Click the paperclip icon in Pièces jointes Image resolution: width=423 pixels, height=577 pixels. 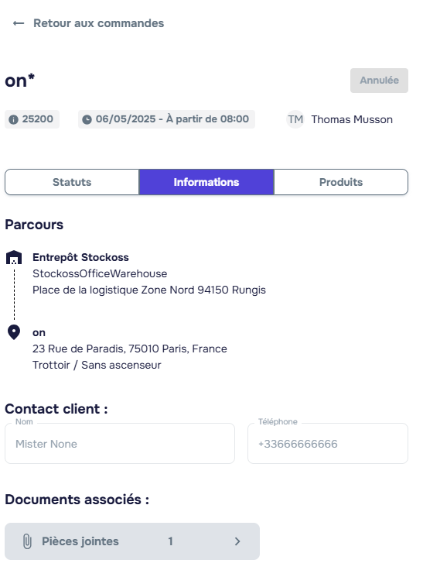coord(27,541)
